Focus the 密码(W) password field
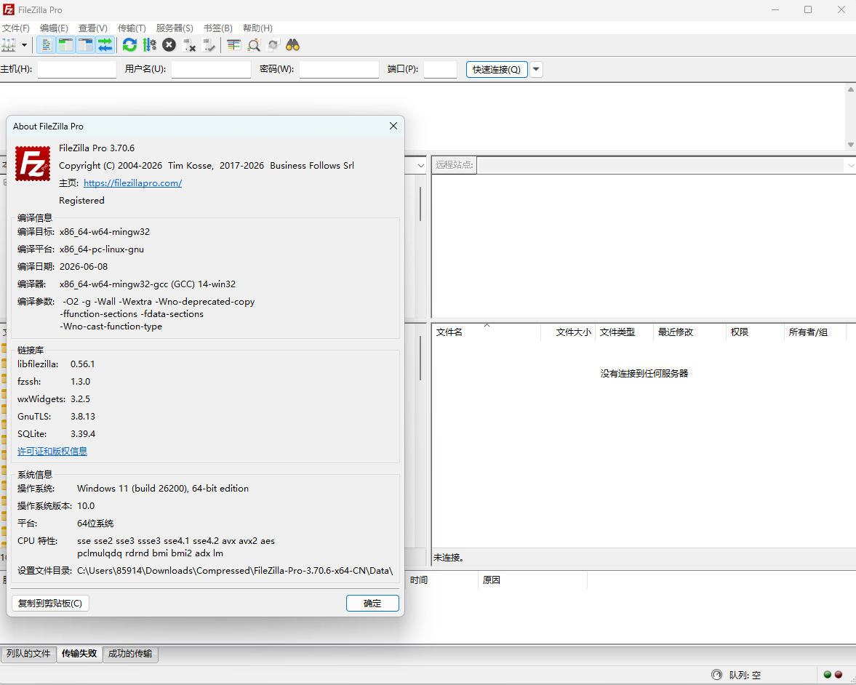This screenshot has height=685, width=856. 339,69
